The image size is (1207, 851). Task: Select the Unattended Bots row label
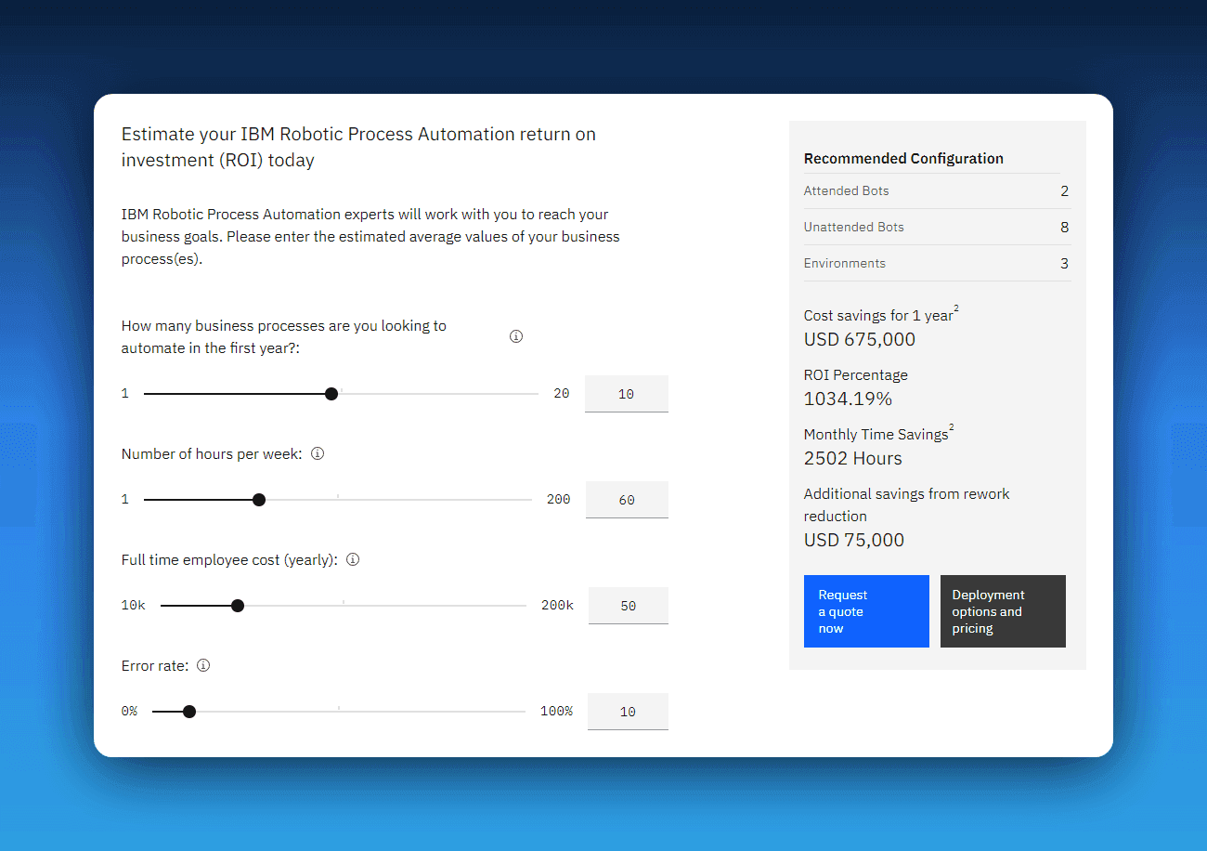tap(853, 227)
